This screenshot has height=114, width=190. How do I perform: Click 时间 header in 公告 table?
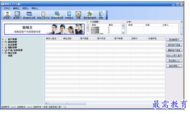pos(135,25)
